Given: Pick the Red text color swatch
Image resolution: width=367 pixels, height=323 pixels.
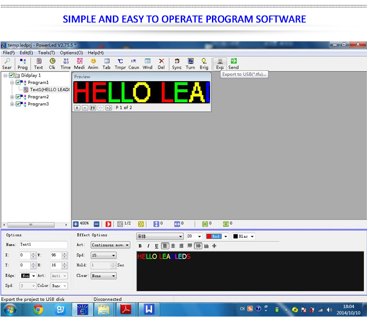Looking at the screenshot, I should 214,236.
